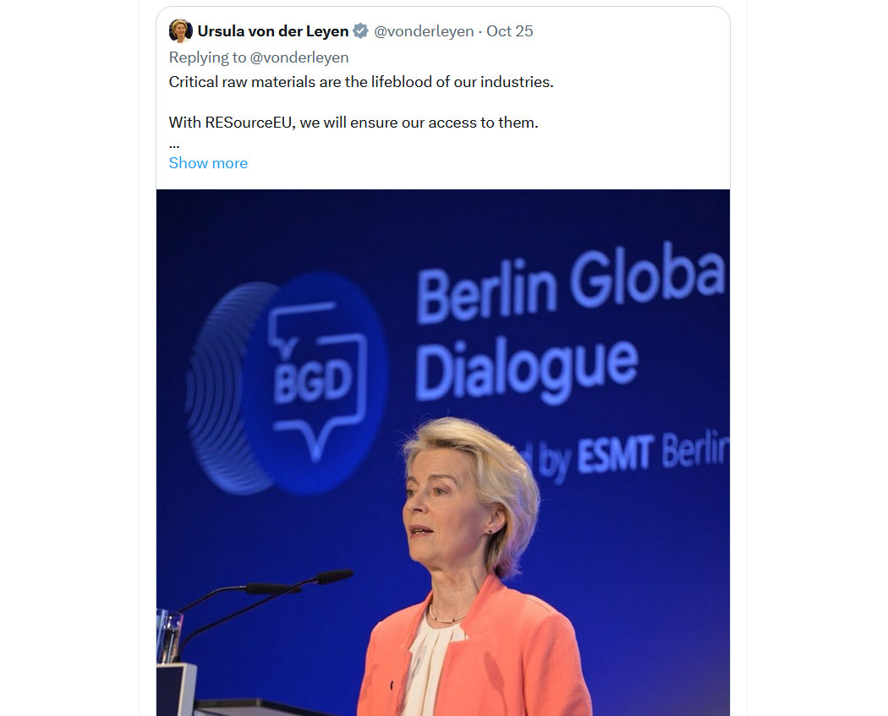Click the profile avatar beside the author name
The height and width of the screenshot is (716, 888).
tap(181, 31)
